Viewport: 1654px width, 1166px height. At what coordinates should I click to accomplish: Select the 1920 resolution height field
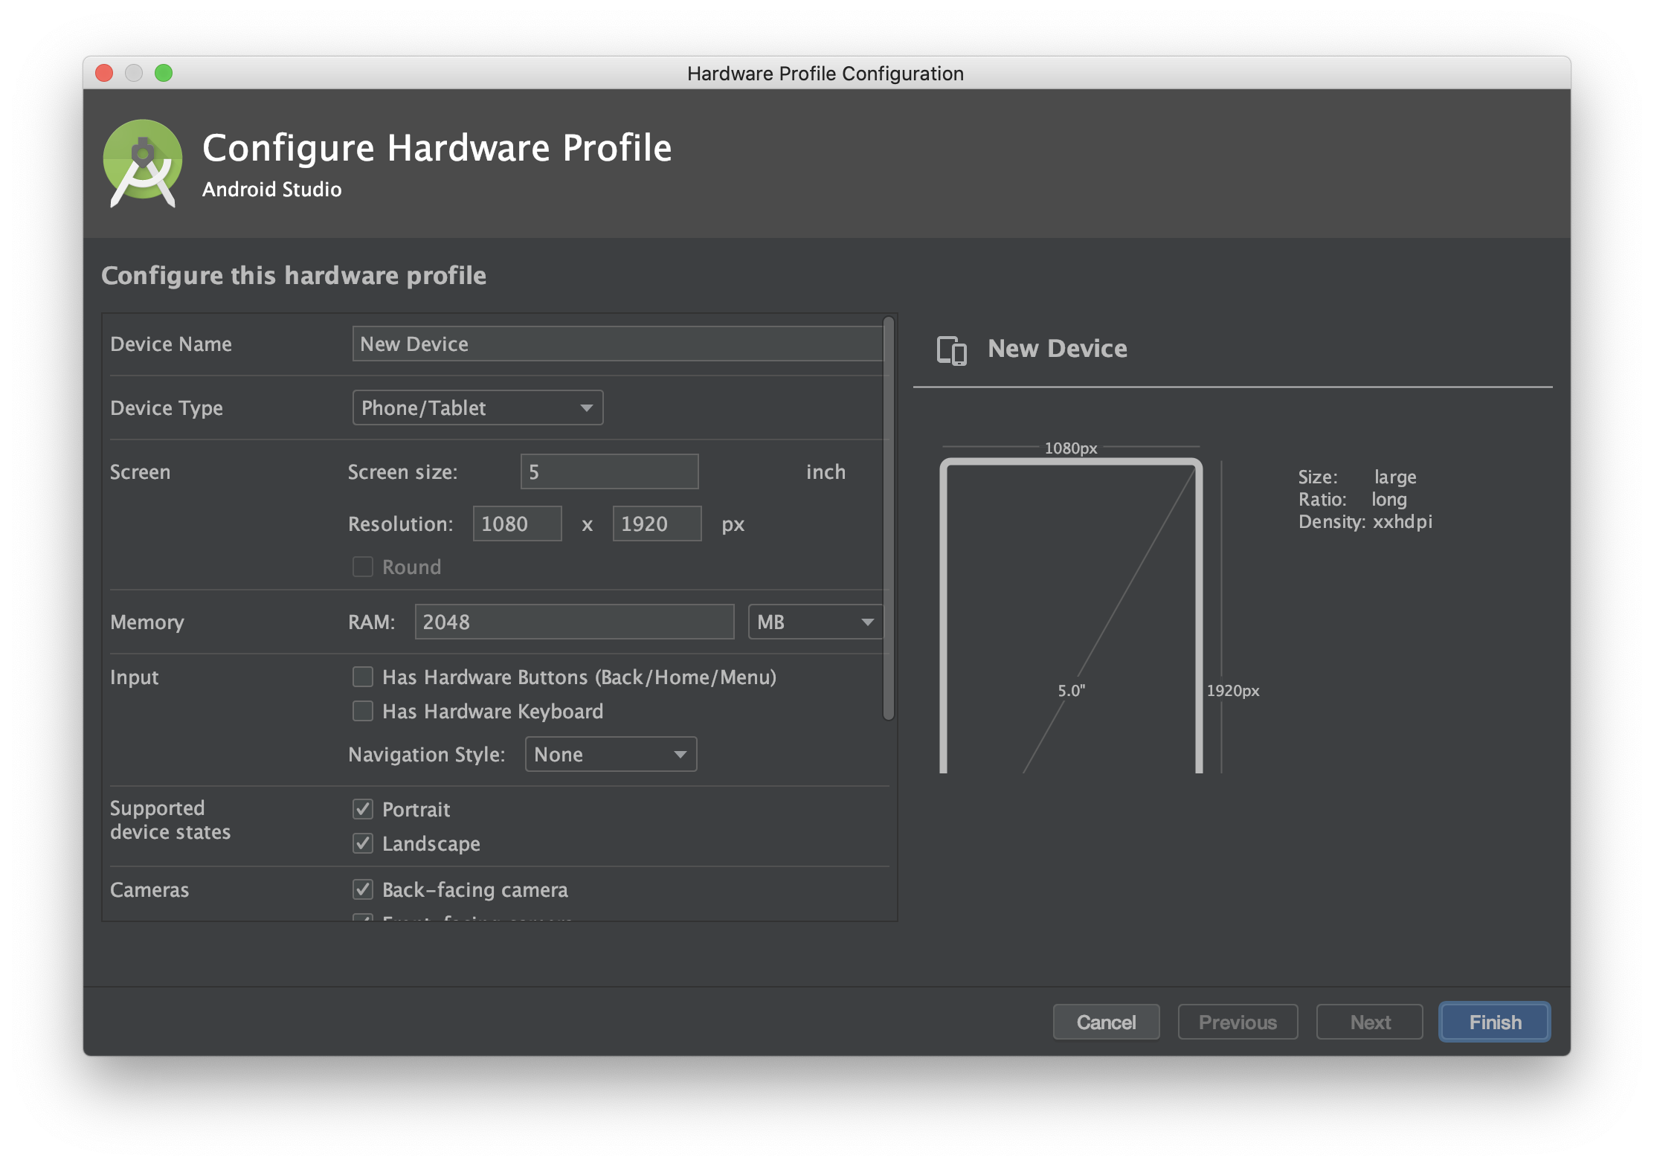point(656,524)
